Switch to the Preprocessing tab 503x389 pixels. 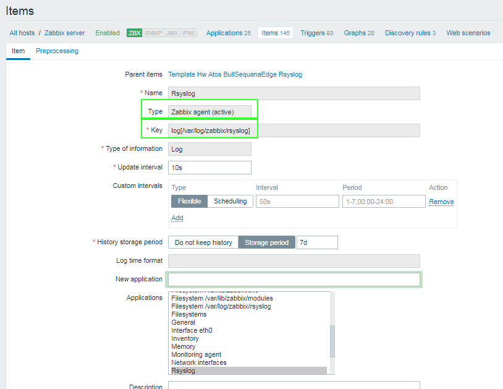tap(57, 51)
